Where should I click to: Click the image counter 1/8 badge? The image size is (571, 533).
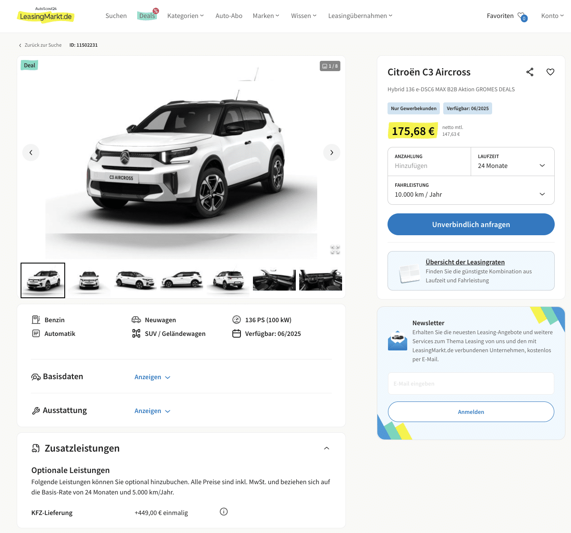pyautogui.click(x=330, y=66)
